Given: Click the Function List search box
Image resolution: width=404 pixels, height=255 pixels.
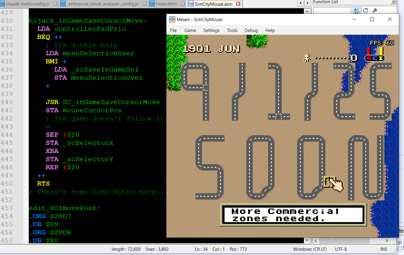Looking at the screenshot, I should point(332,11).
